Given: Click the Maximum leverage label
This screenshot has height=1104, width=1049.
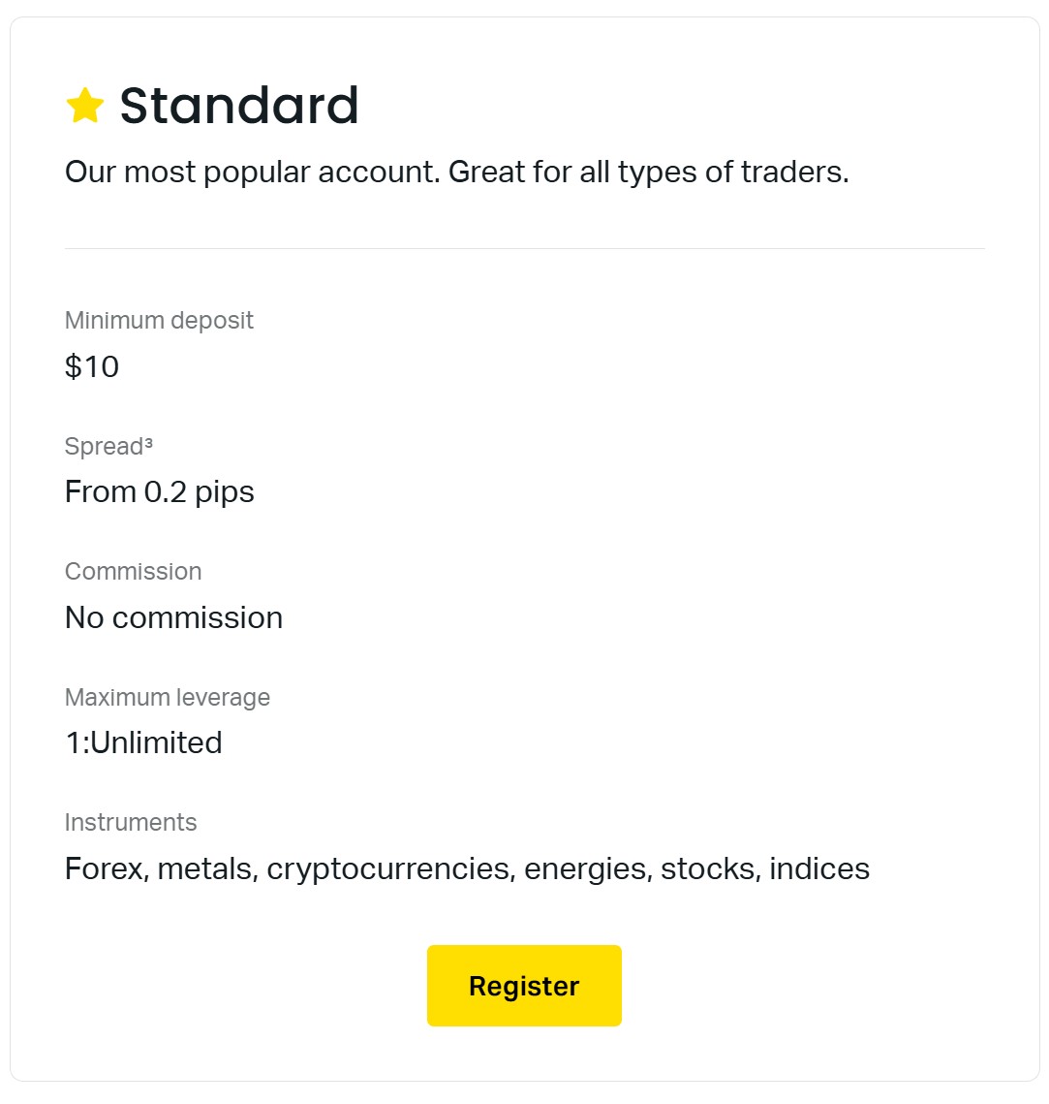Looking at the screenshot, I should click(x=167, y=698).
